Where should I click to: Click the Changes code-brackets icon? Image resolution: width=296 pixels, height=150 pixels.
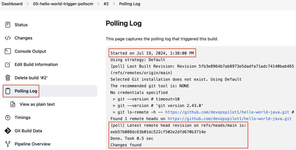[x=8, y=38]
